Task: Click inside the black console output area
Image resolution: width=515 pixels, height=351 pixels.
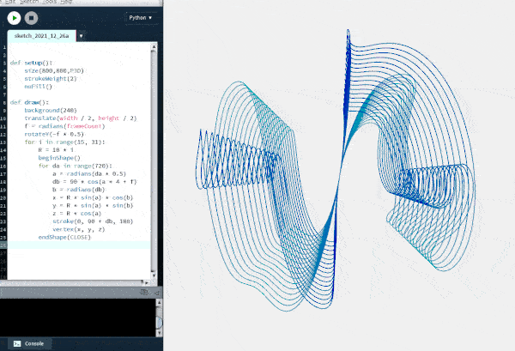Action: (77, 316)
